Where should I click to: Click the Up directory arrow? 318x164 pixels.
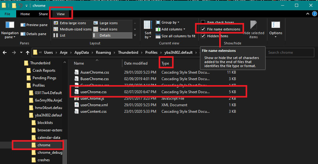pyautogui.click(x=28, y=52)
